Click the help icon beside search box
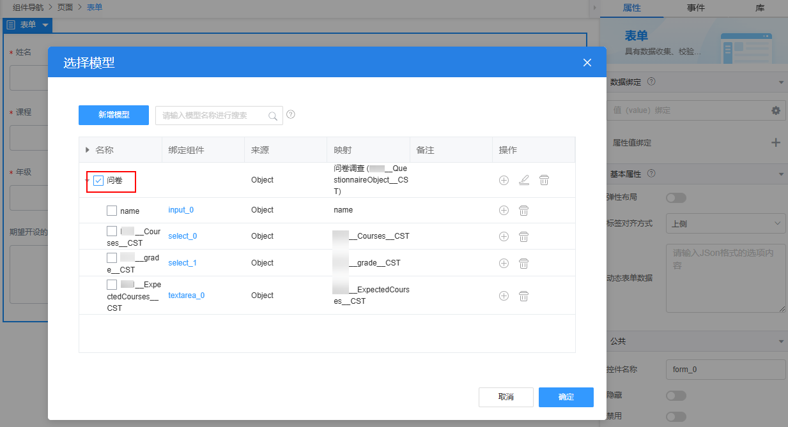The image size is (788, 427). [291, 115]
